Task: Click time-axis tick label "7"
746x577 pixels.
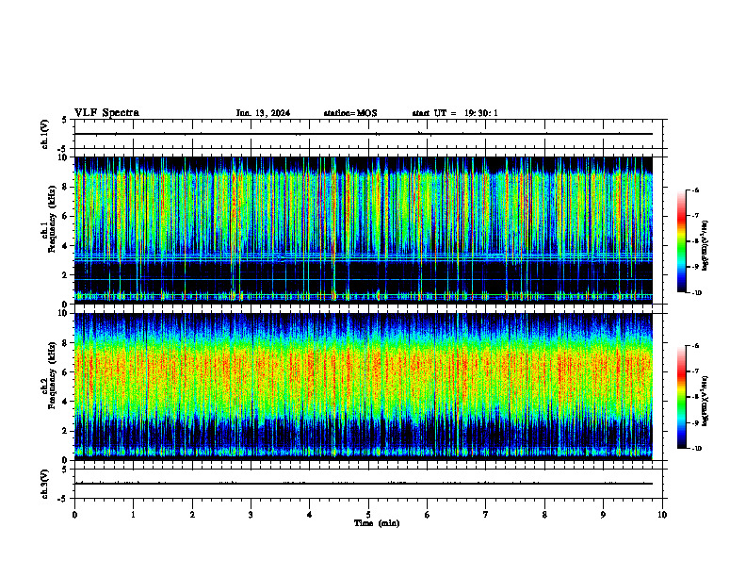Action: [x=486, y=515]
